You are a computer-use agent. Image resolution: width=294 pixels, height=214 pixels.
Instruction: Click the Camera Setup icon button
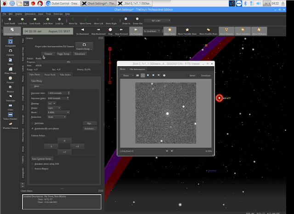point(84,46)
